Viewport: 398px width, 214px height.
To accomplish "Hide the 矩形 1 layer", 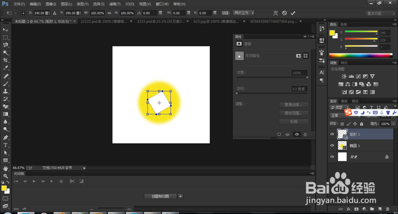I will point(332,134).
